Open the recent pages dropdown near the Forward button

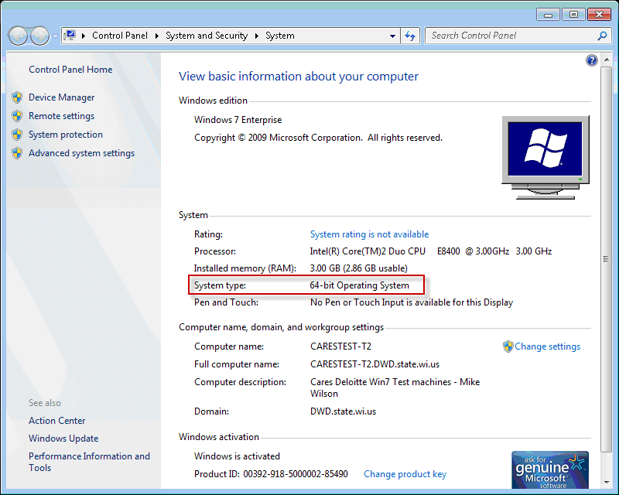[55, 36]
